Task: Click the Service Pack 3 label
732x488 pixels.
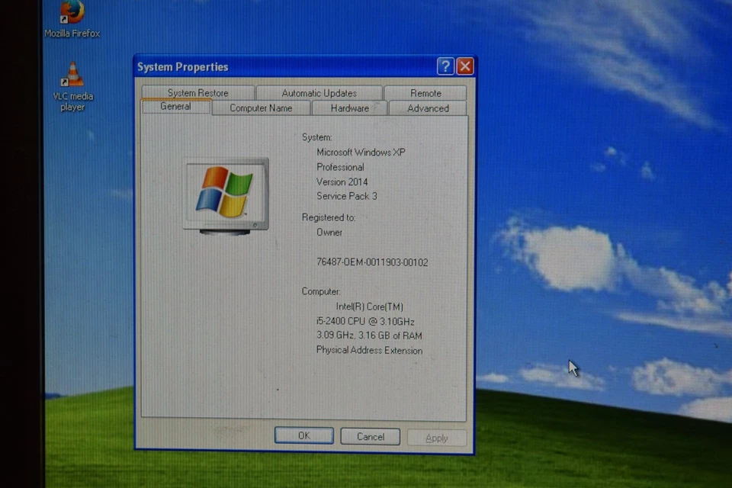Action: [346, 196]
